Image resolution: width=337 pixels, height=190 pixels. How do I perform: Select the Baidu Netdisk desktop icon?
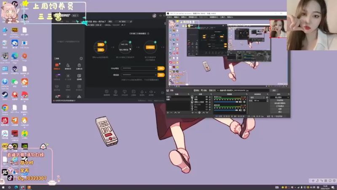click(x=5, y=133)
